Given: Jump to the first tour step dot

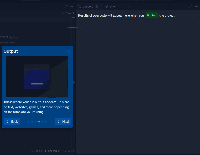Looking at the screenshot, I should coord(28,121).
